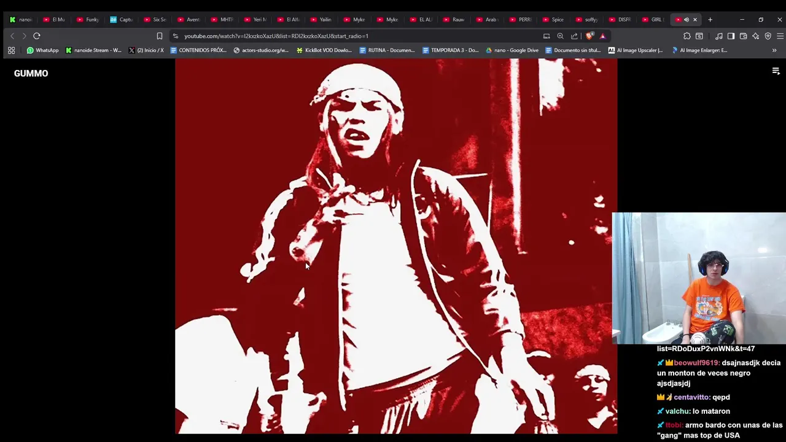
Task: Switch to the Yailin YouTube tab
Action: click(x=322, y=20)
